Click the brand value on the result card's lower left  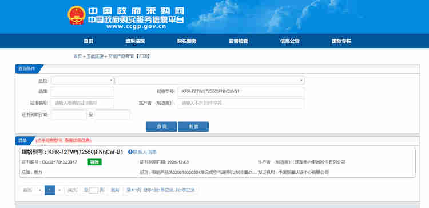[x=38, y=172]
